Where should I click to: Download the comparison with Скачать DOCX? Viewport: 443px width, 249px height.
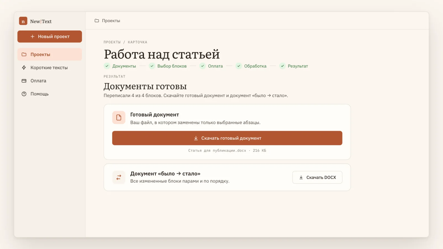317,177
